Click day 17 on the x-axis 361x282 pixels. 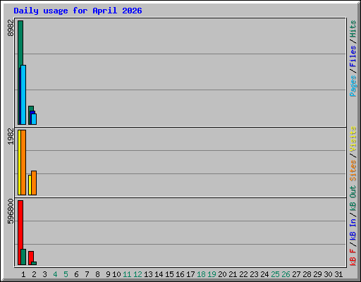click(190, 274)
